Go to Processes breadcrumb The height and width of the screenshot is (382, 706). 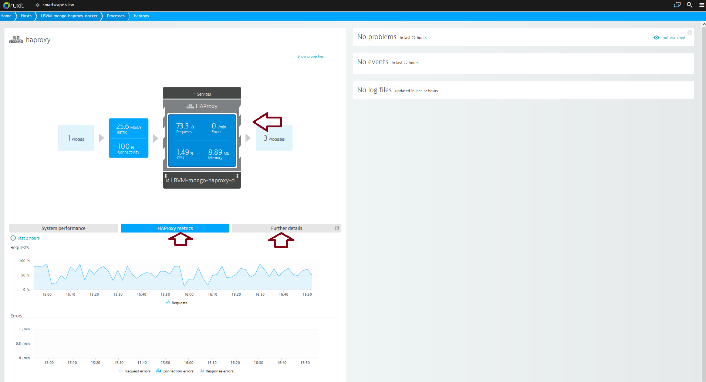pos(116,16)
